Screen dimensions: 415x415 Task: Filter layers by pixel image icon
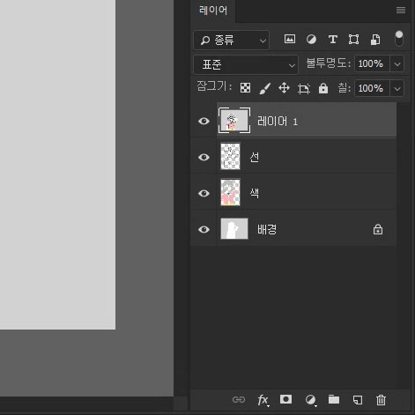pos(290,39)
